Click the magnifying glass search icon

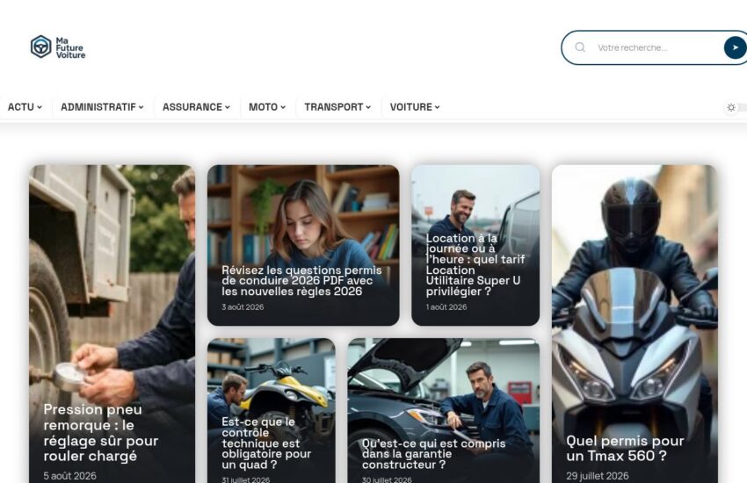[580, 47]
